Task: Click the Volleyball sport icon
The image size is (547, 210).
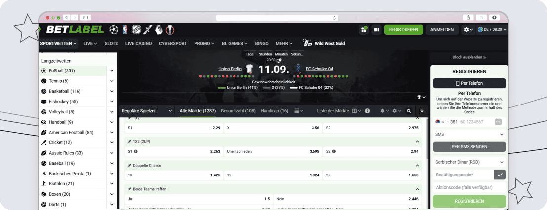Action: (x=44, y=112)
